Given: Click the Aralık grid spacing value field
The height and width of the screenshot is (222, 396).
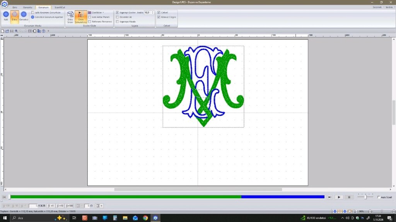Looking at the screenshot, I should coord(147,12).
